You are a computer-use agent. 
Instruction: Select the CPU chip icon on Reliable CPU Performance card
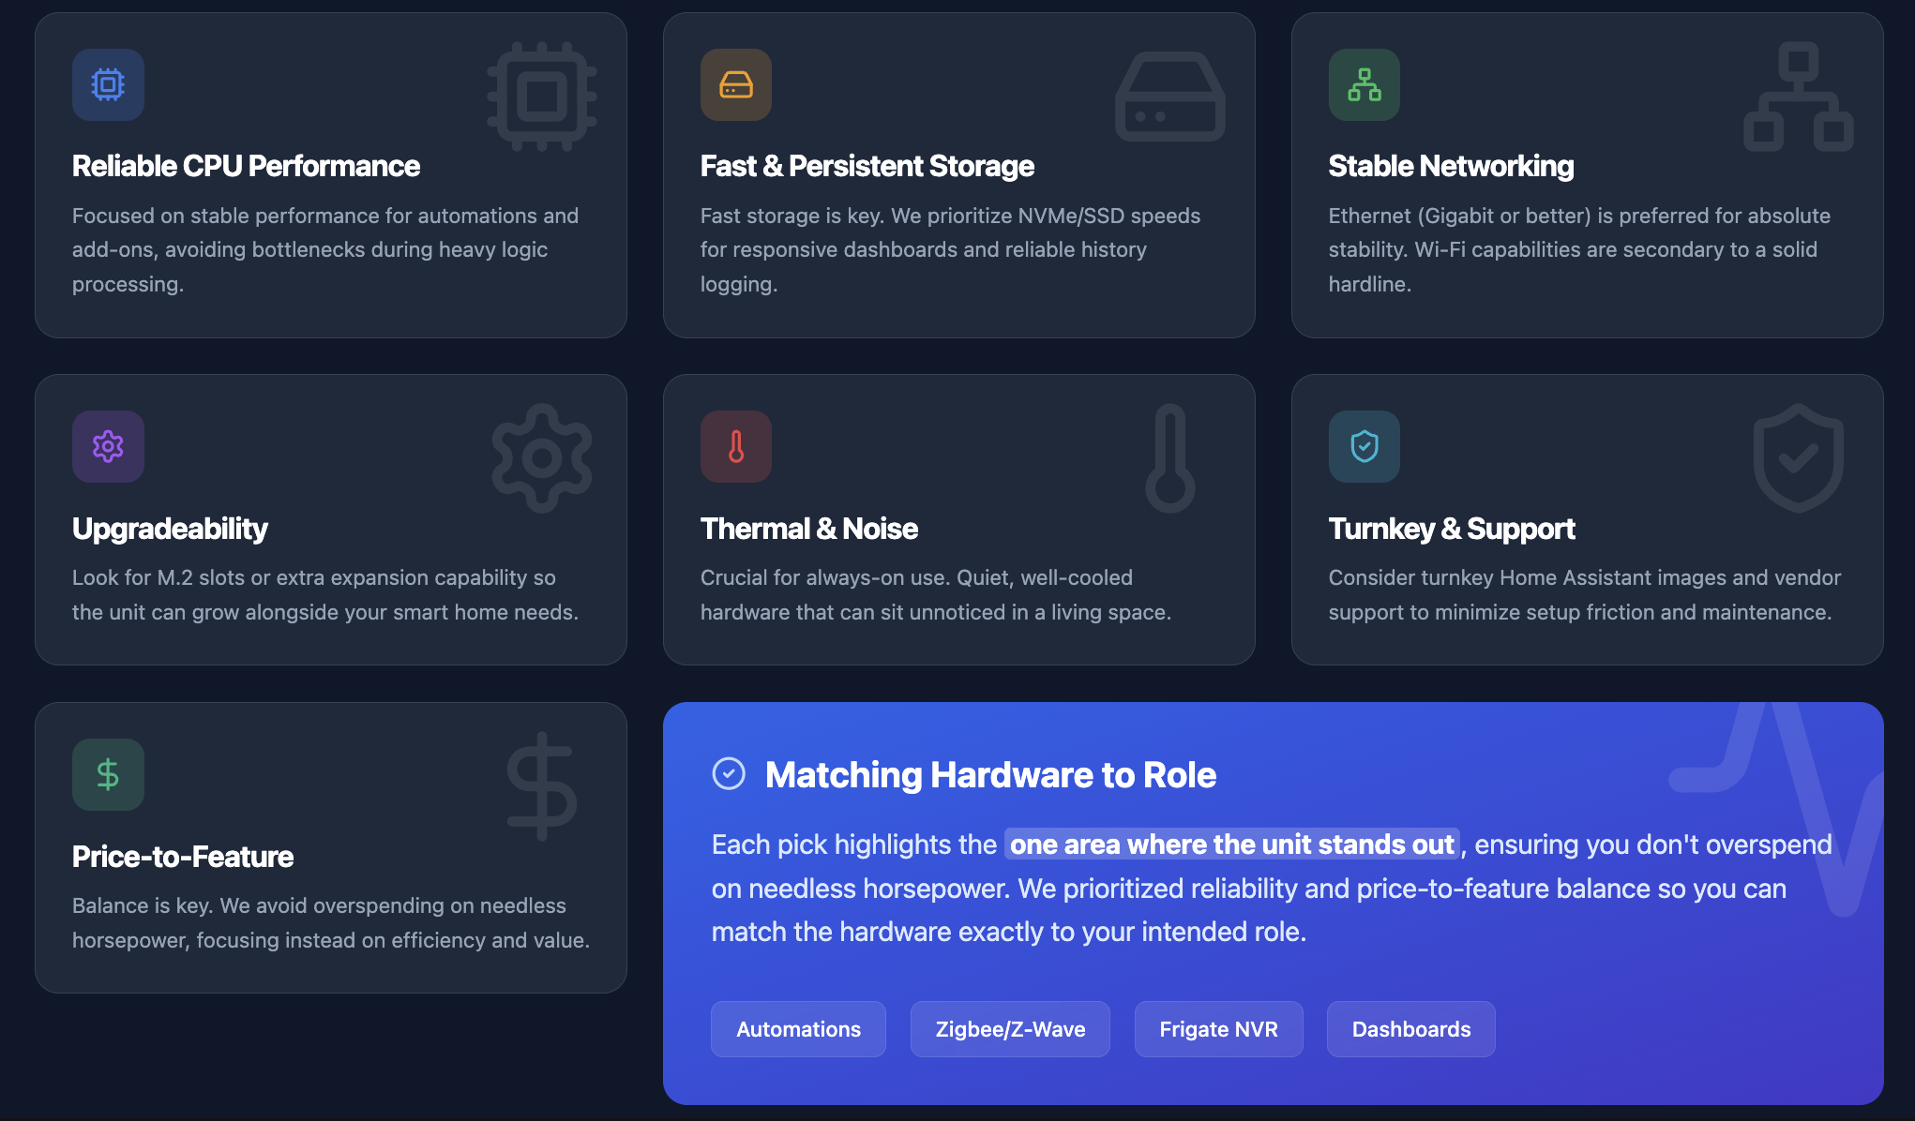108,84
